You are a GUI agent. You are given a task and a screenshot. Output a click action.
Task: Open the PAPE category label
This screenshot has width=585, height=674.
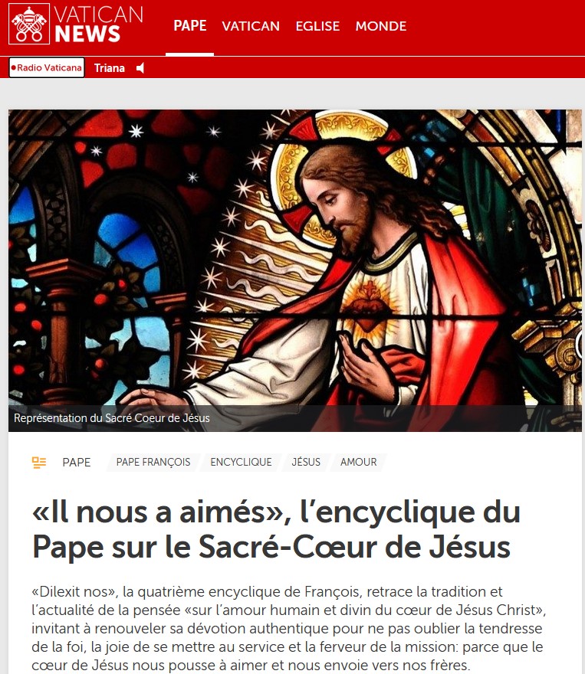pos(77,463)
